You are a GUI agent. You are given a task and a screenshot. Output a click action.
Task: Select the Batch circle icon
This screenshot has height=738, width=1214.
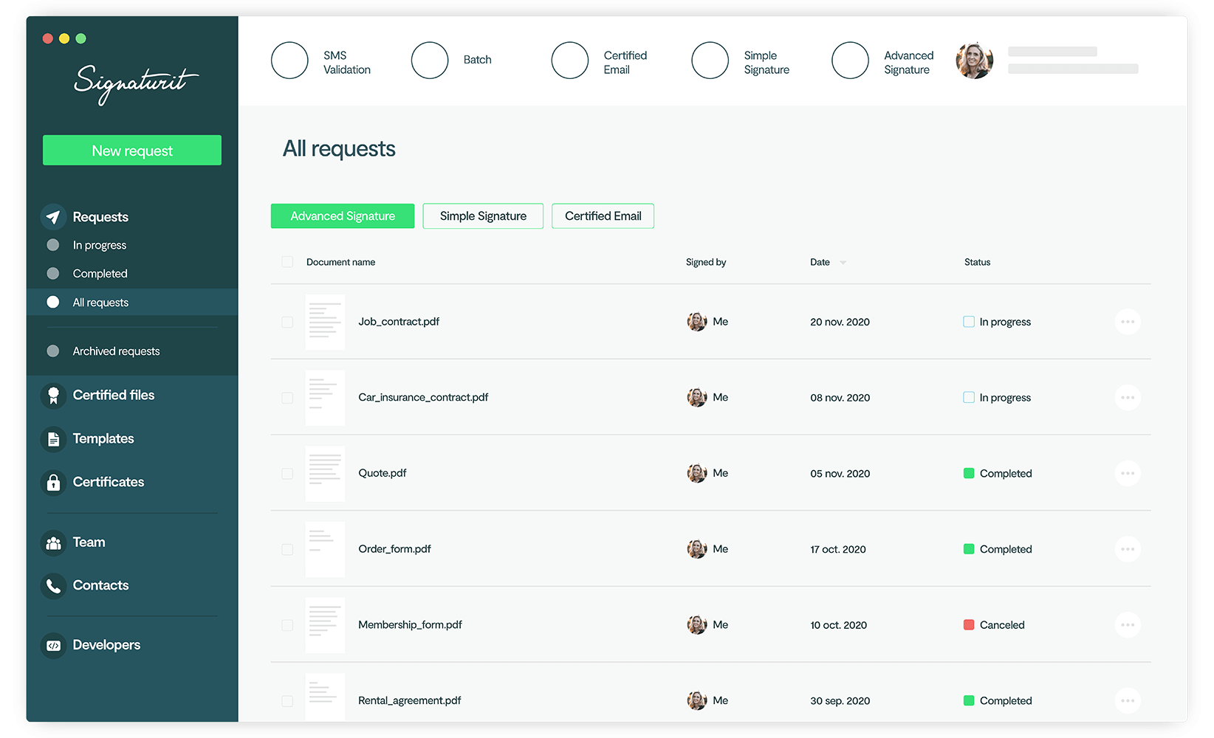pyautogui.click(x=430, y=61)
